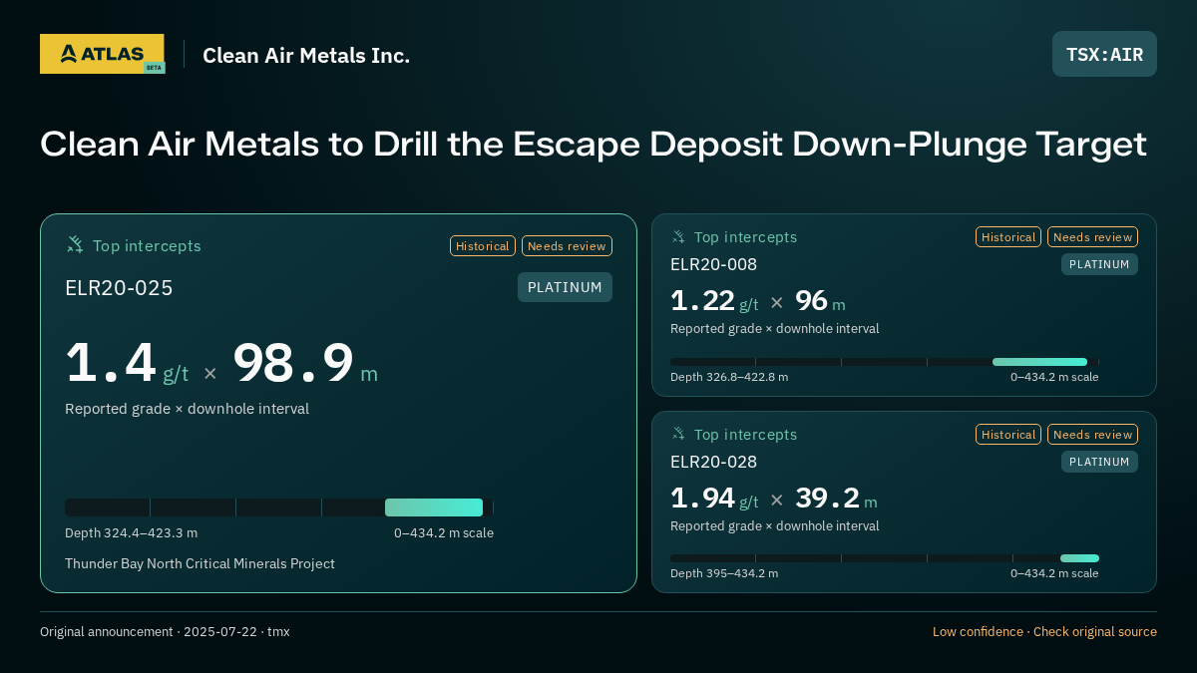Click the Reported grade × downhole interval caption under ELR20-008
The image size is (1197, 673).
[x=775, y=329]
